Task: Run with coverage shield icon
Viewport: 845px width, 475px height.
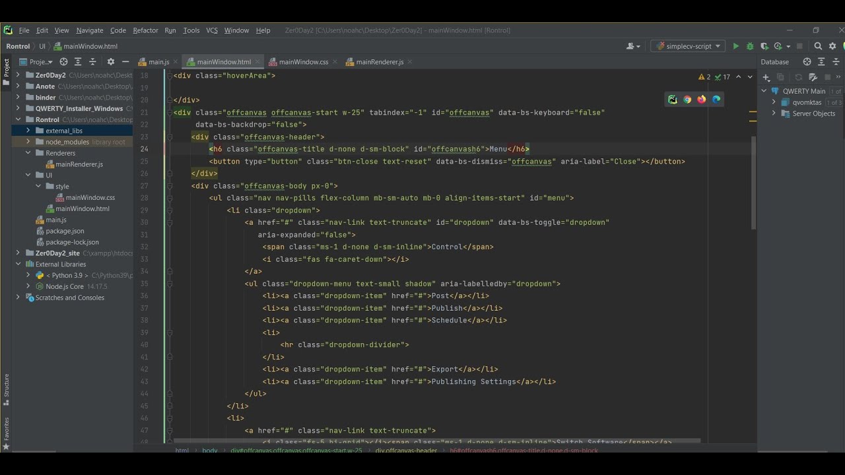Action: tap(764, 46)
